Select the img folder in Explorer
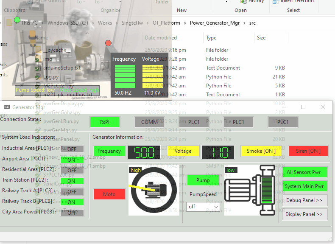This screenshot has width=335, height=244. 47,59
